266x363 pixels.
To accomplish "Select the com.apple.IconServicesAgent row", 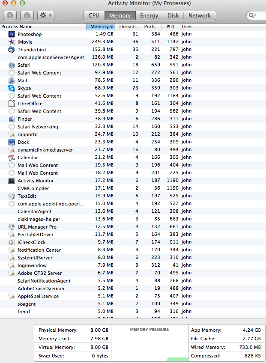I will [x=133, y=57].
